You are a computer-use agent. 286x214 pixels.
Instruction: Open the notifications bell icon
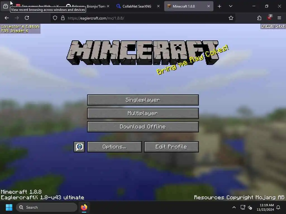pos(278,207)
